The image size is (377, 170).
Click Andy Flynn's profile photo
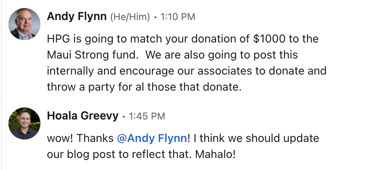(25, 24)
